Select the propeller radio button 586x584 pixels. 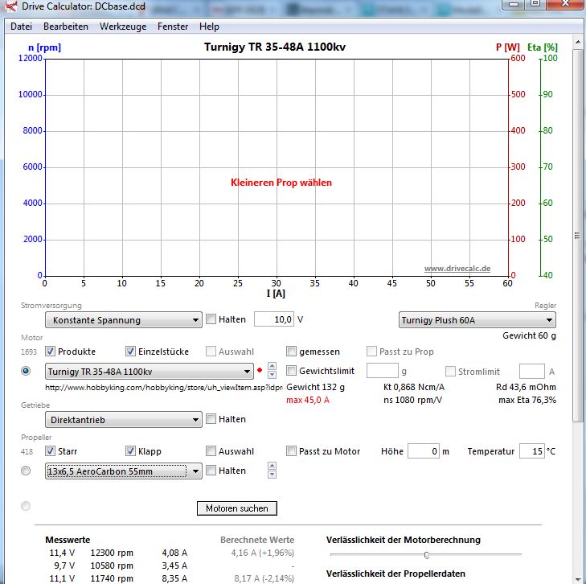point(26,471)
